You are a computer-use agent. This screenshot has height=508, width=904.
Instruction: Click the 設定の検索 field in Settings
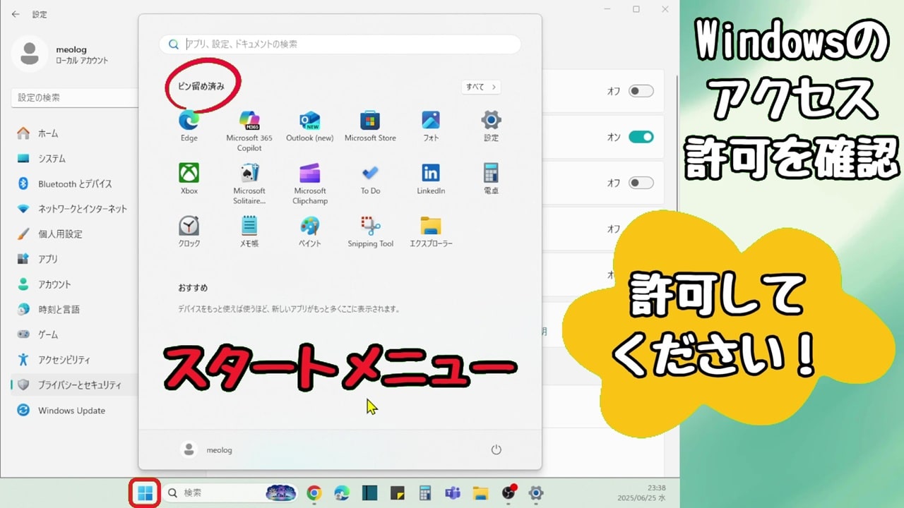pyautogui.click(x=74, y=97)
